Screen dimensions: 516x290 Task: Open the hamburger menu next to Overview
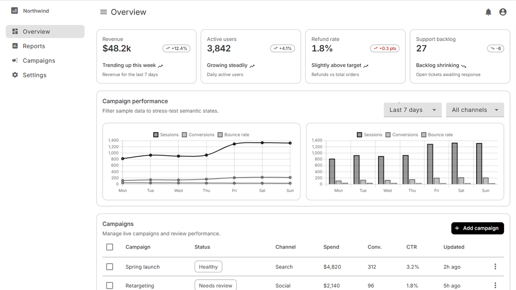tap(103, 12)
